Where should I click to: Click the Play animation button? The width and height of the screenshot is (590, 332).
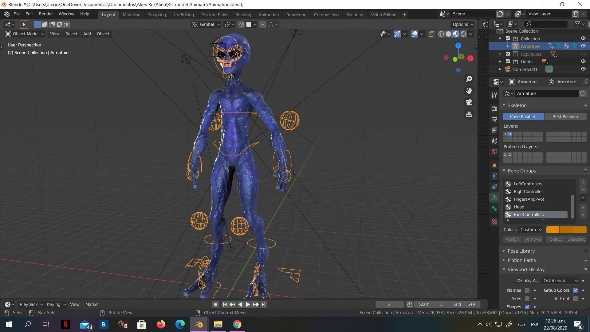pyautogui.click(x=248, y=304)
